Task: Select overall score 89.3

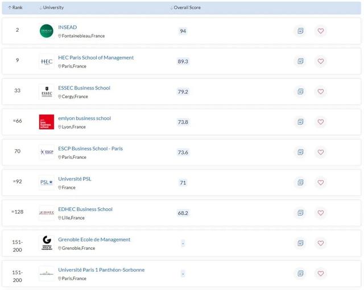Action: pos(183,61)
